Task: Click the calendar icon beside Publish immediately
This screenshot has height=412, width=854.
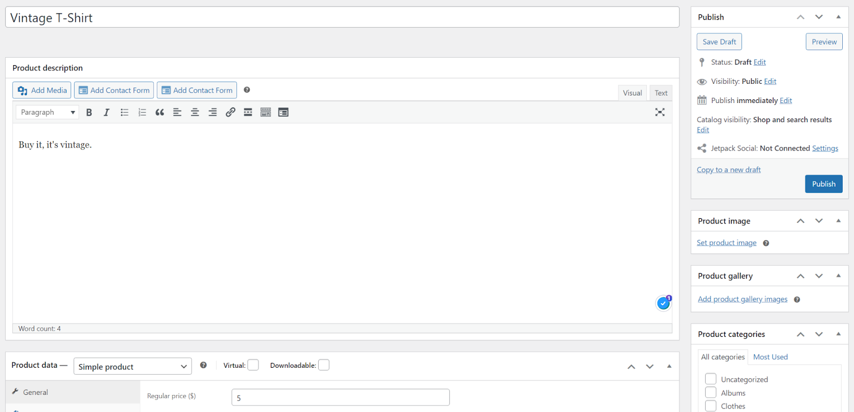Action: click(x=702, y=100)
